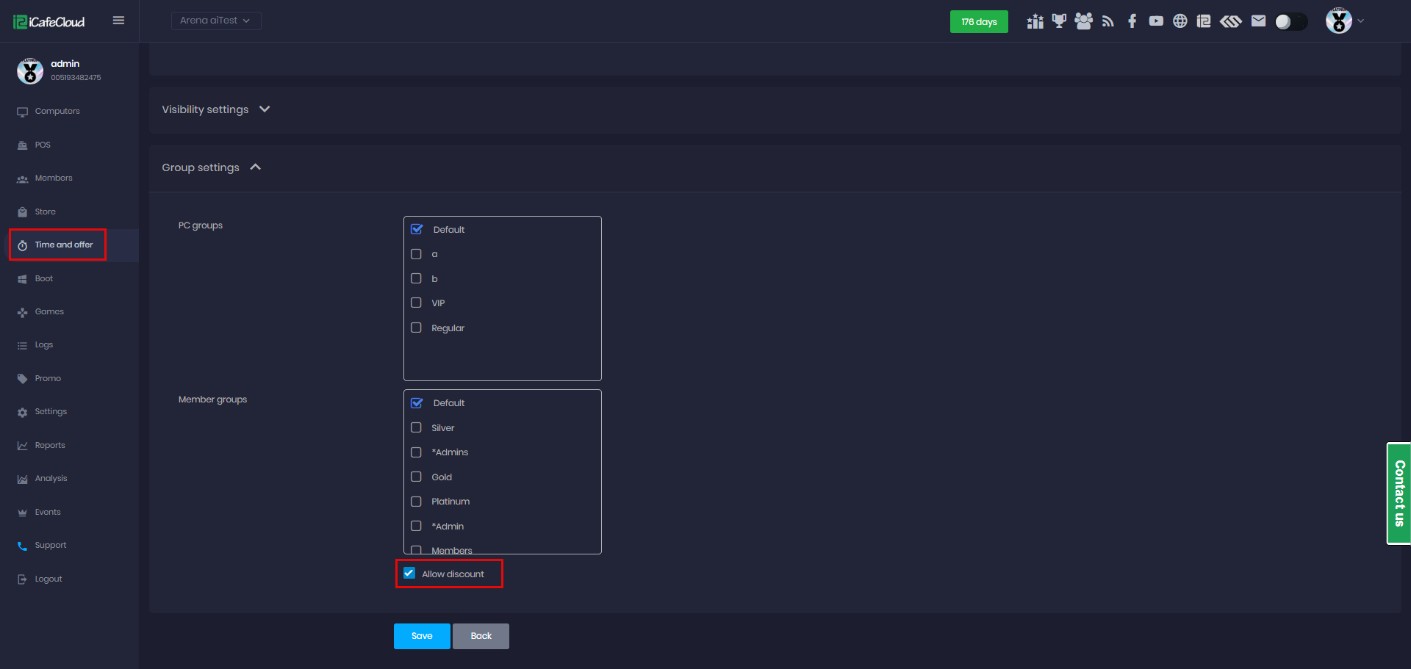The width and height of the screenshot is (1411, 669).
Task: Uncheck the Allow discount checkbox
Action: pos(410,574)
